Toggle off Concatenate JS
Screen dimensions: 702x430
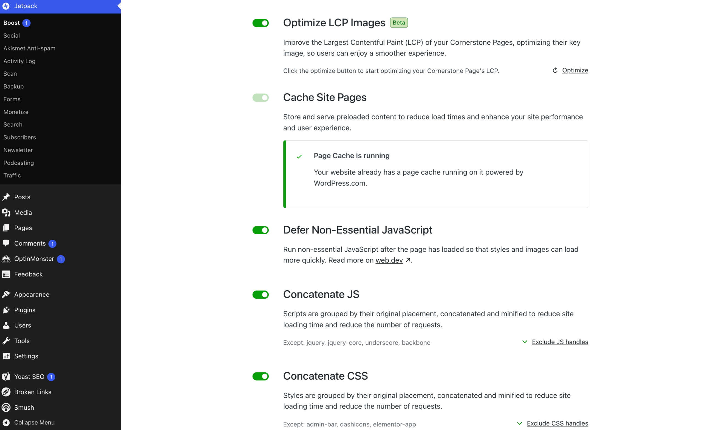click(x=261, y=294)
